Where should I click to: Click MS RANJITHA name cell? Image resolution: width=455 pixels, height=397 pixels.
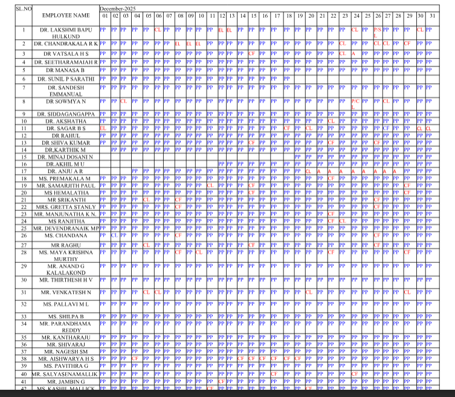pos(66,221)
